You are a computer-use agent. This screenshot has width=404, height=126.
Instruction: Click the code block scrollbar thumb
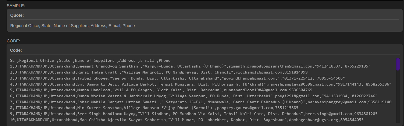click(398, 64)
